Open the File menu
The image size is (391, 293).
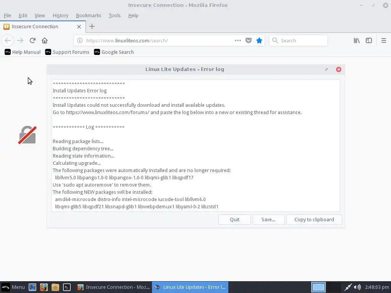tap(7, 15)
